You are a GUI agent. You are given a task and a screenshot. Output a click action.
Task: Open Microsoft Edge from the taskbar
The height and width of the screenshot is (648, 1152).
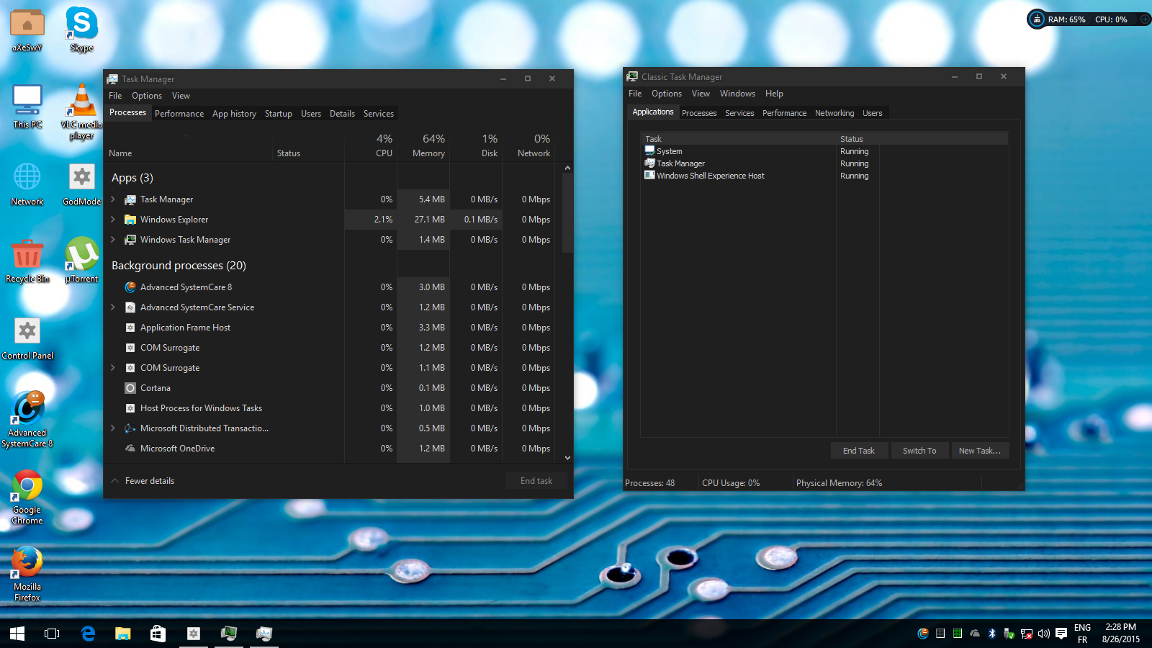tap(88, 634)
